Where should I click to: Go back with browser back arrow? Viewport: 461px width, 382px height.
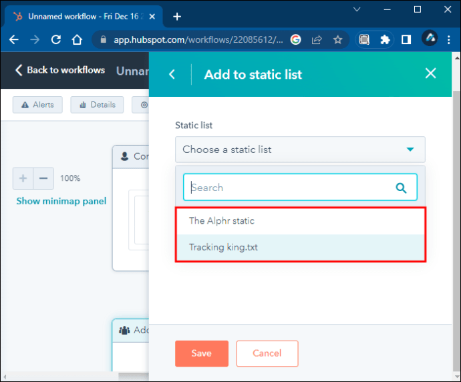[14, 39]
